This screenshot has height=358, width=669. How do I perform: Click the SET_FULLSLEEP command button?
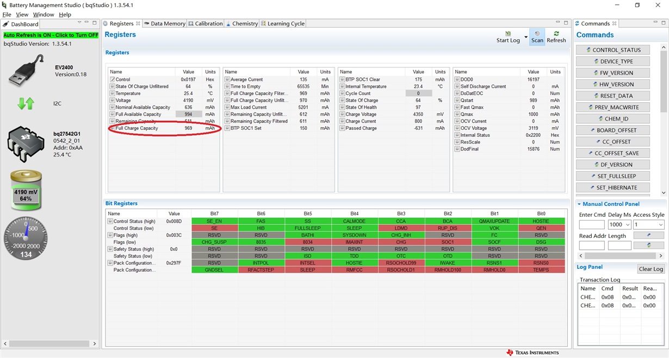[x=613, y=176]
